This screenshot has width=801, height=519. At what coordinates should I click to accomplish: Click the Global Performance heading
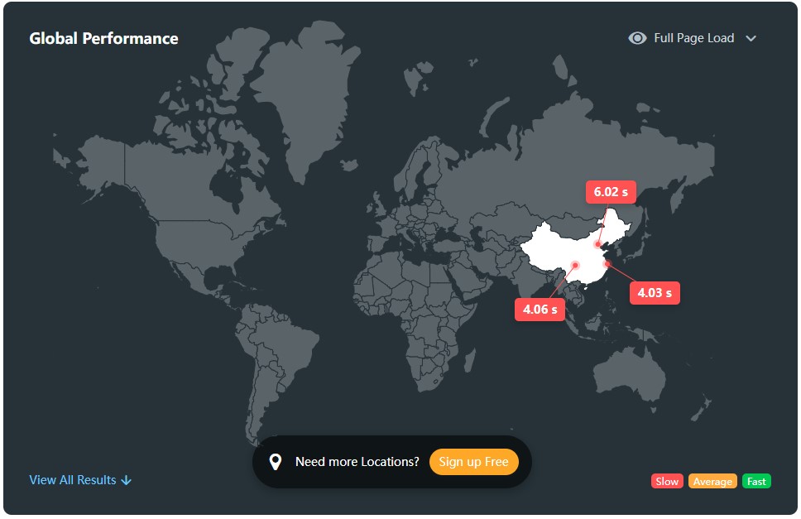103,38
